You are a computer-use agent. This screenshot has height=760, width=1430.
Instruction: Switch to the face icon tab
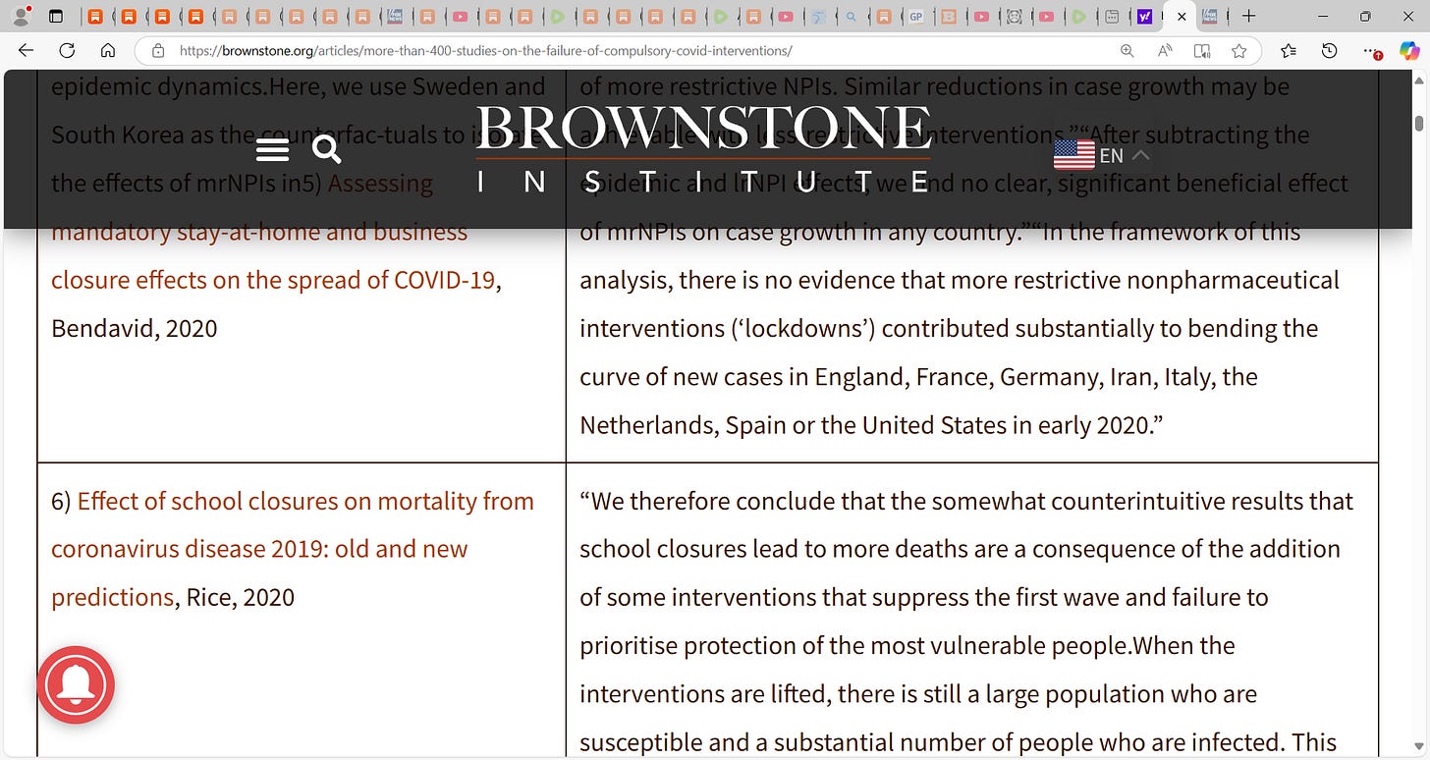click(1015, 17)
